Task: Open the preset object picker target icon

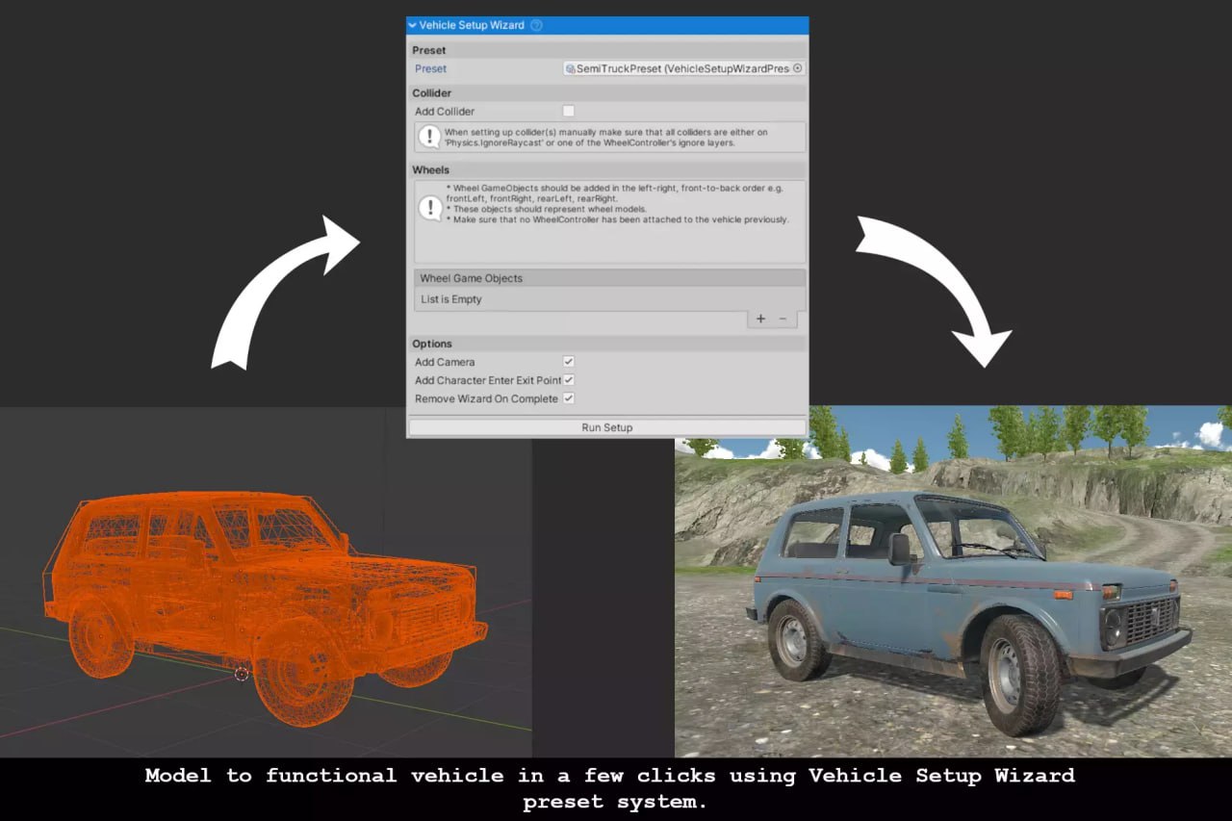Action: (797, 68)
